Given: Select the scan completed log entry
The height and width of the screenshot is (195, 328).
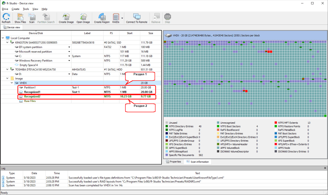Looking at the screenshot, I should tap(164, 185).
